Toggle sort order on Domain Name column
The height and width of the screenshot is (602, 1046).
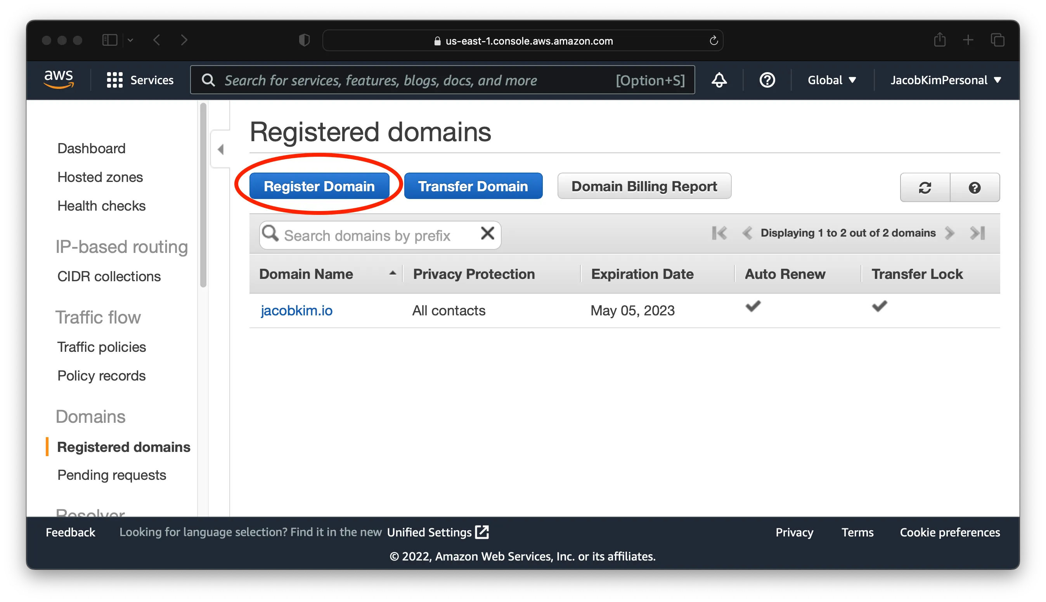click(392, 273)
